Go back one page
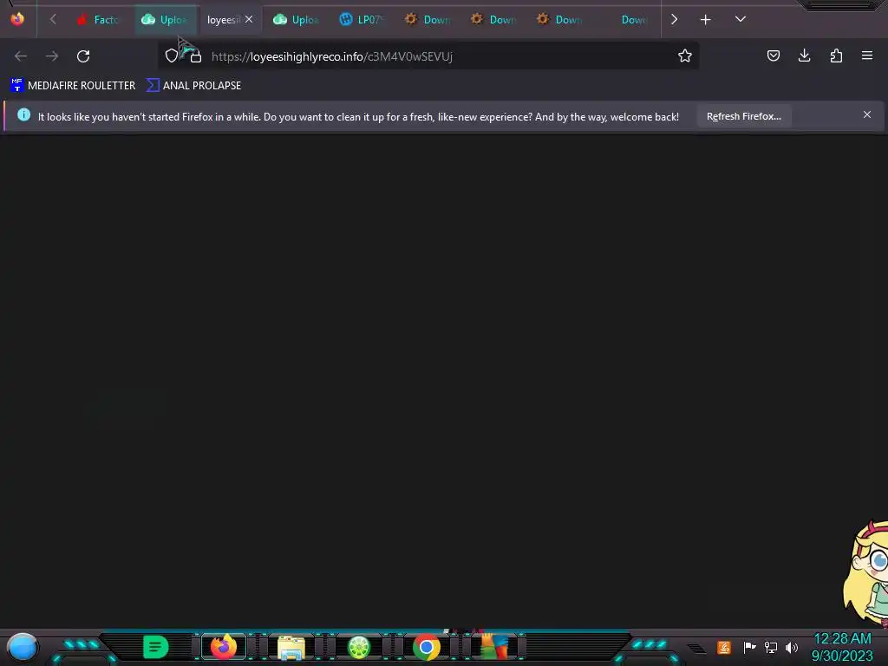Image resolution: width=888 pixels, height=666 pixels. pos(21,56)
